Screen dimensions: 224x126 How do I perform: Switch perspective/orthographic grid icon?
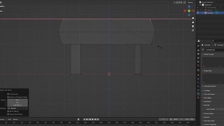(193, 30)
